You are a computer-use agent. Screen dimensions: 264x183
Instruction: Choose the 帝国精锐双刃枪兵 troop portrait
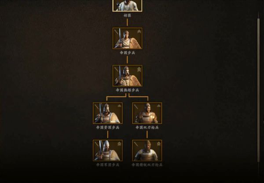[x=147, y=150]
